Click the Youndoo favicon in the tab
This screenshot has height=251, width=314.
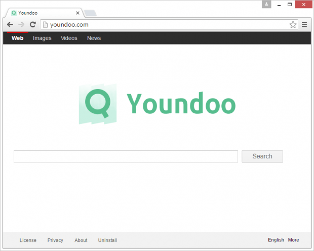click(14, 13)
